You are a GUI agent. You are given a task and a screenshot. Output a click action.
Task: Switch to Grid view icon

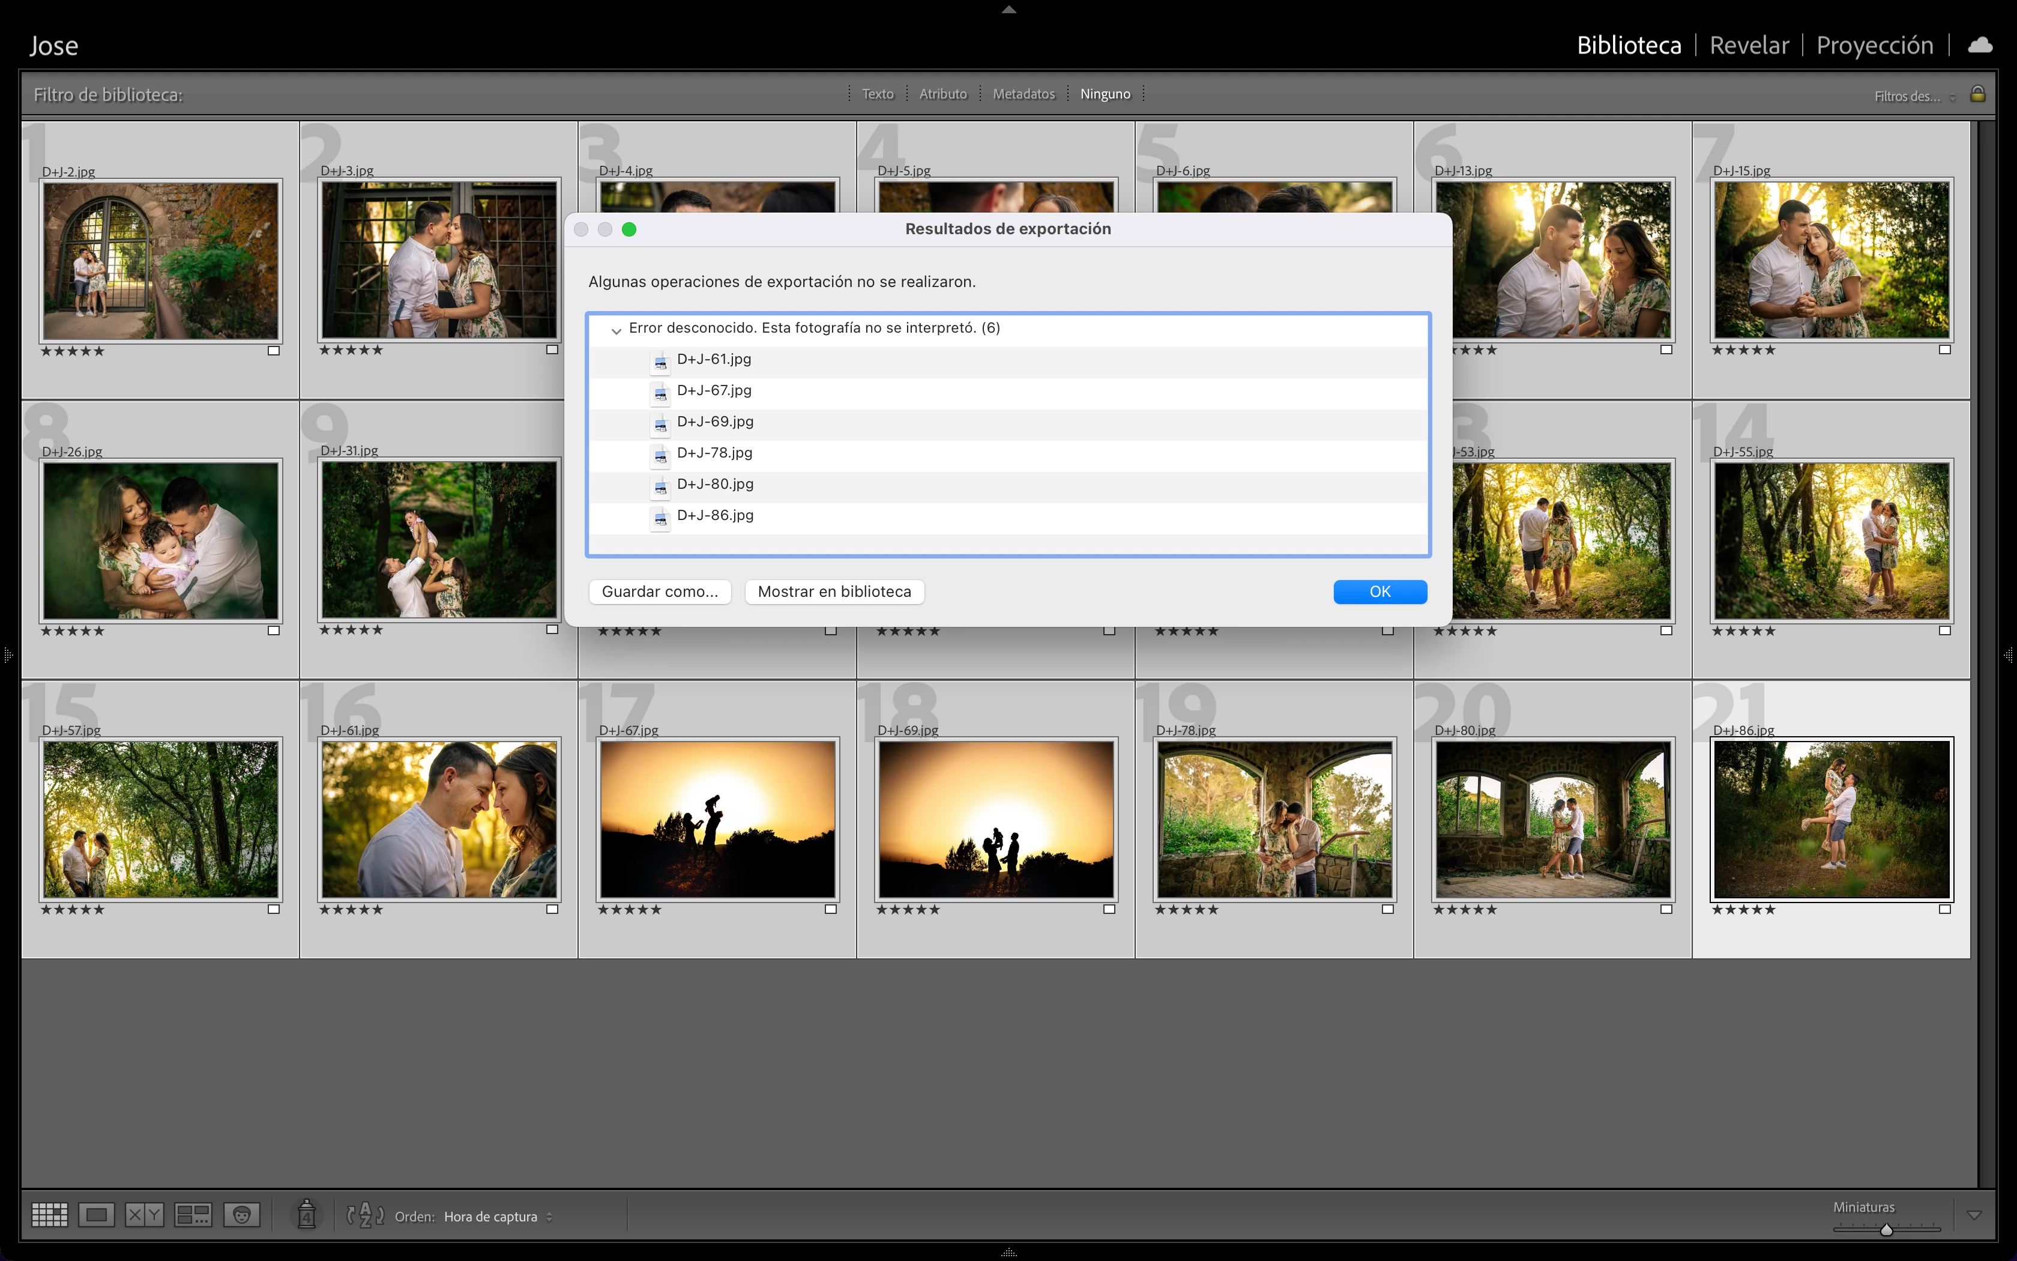(49, 1215)
